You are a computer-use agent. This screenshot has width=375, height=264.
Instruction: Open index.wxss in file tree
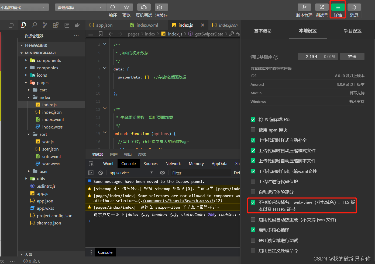(x=52, y=127)
